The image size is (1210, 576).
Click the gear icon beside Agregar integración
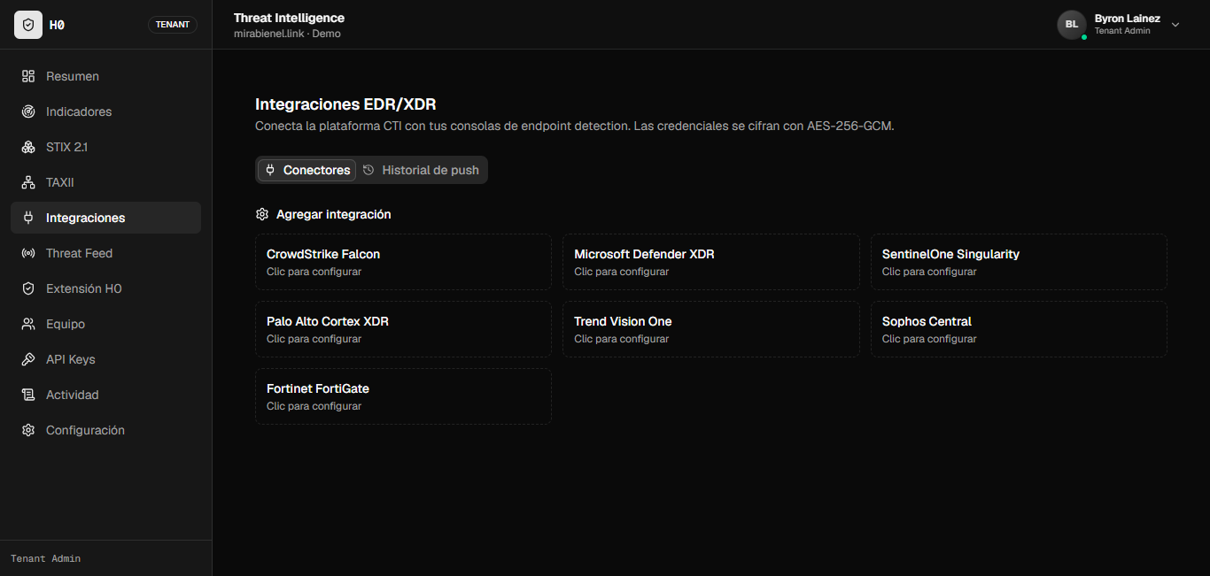click(261, 214)
